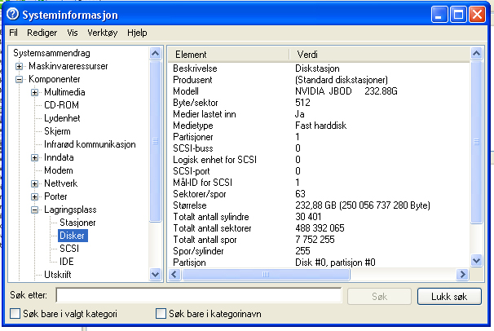
Task: Click the Element column header
Action: click(229, 55)
